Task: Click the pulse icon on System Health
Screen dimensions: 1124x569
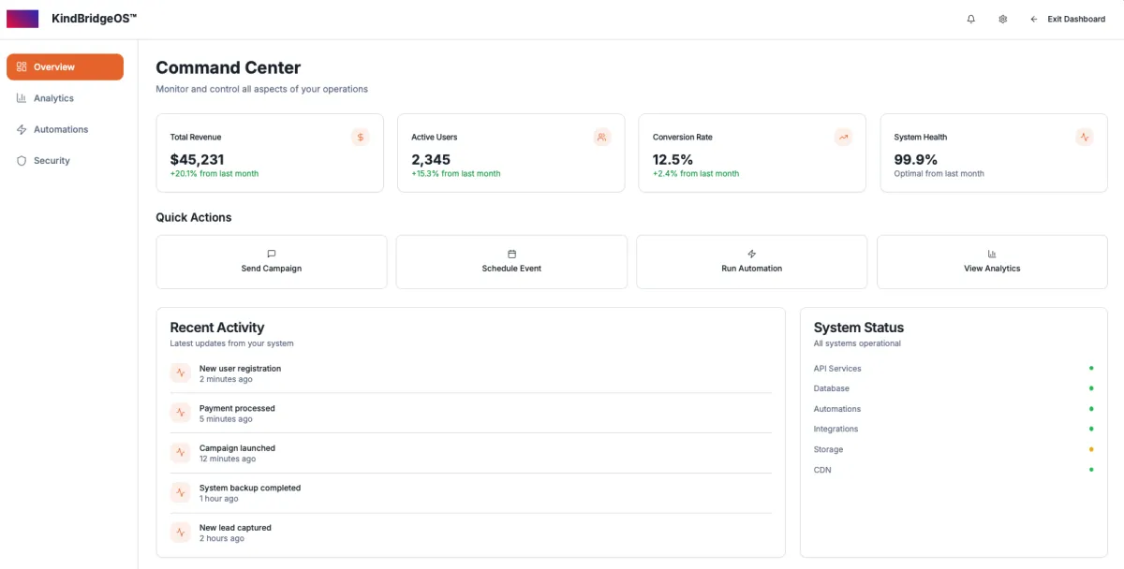Action: (1085, 138)
